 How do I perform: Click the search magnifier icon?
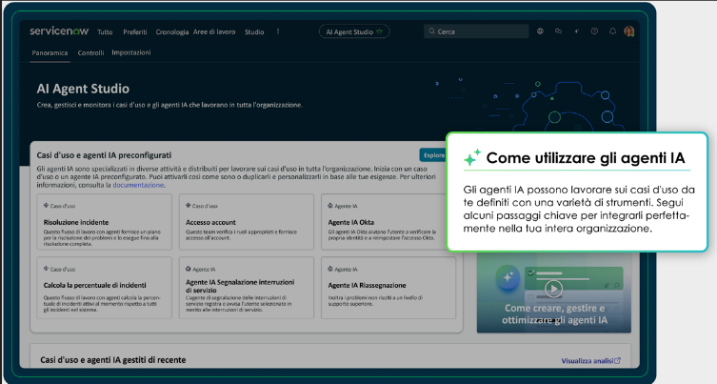431,31
